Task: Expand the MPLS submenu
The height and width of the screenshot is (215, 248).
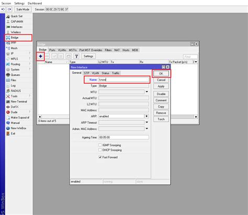Action: click(30, 59)
